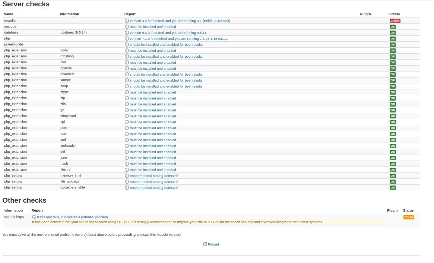Open the json must be installed and enabled link
Viewport: 434px width, 263px height.
coord(153,158)
